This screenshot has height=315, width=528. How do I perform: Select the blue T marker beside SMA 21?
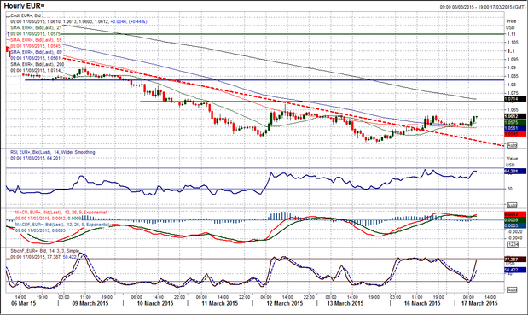point(8,34)
